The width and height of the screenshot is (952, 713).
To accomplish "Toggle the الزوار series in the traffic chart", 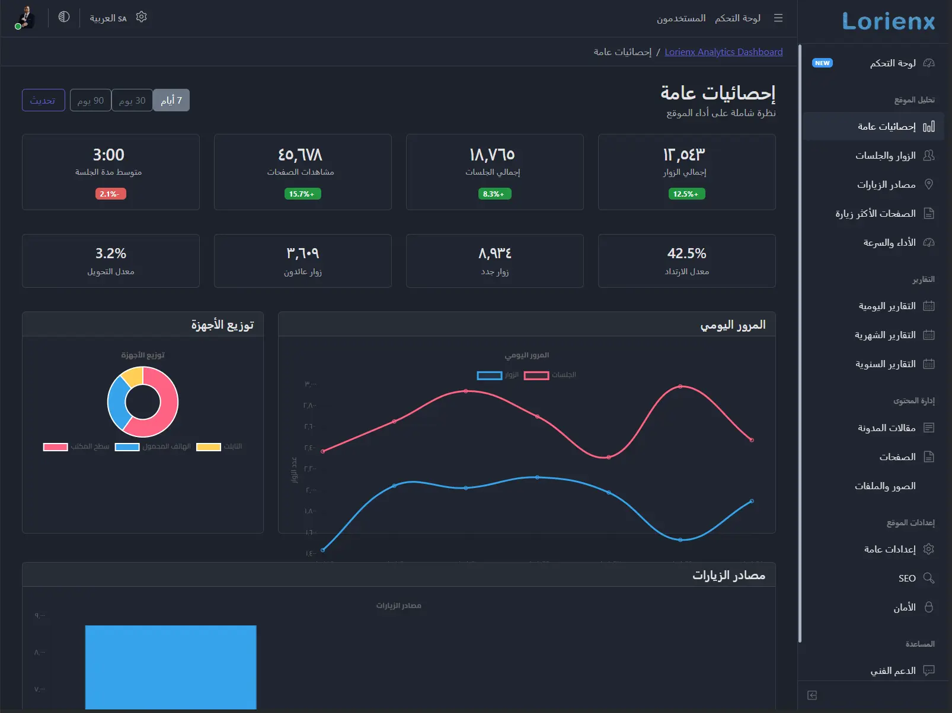I will click(490, 375).
